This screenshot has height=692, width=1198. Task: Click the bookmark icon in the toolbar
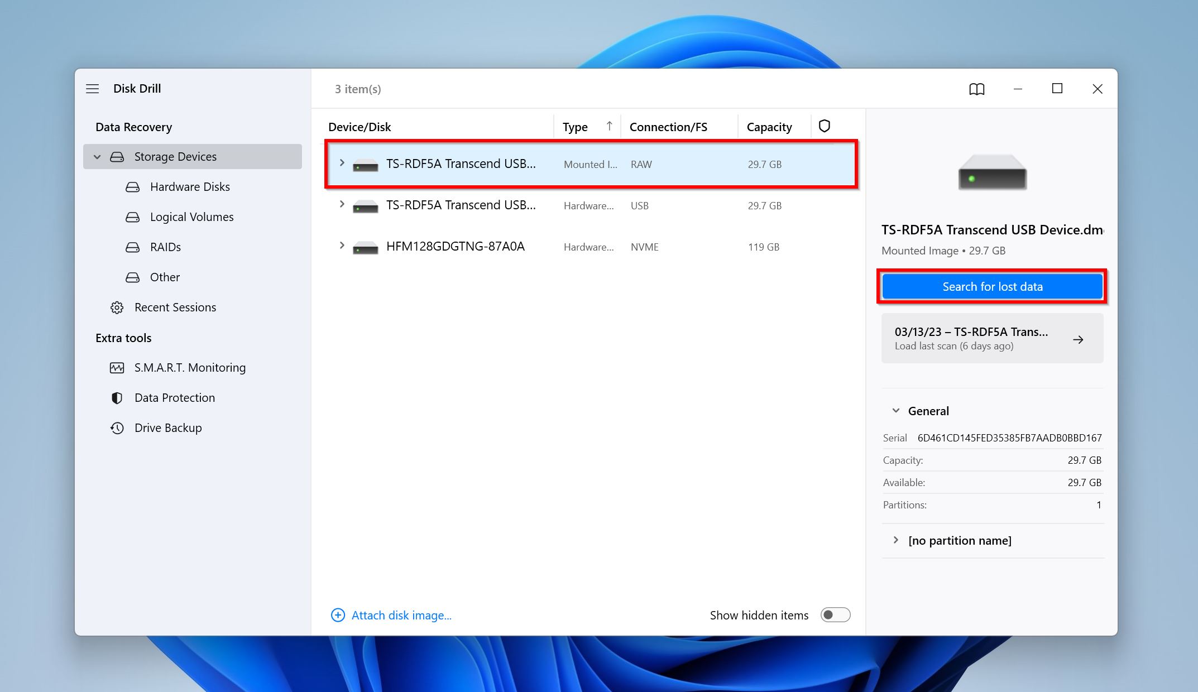pyautogui.click(x=978, y=88)
